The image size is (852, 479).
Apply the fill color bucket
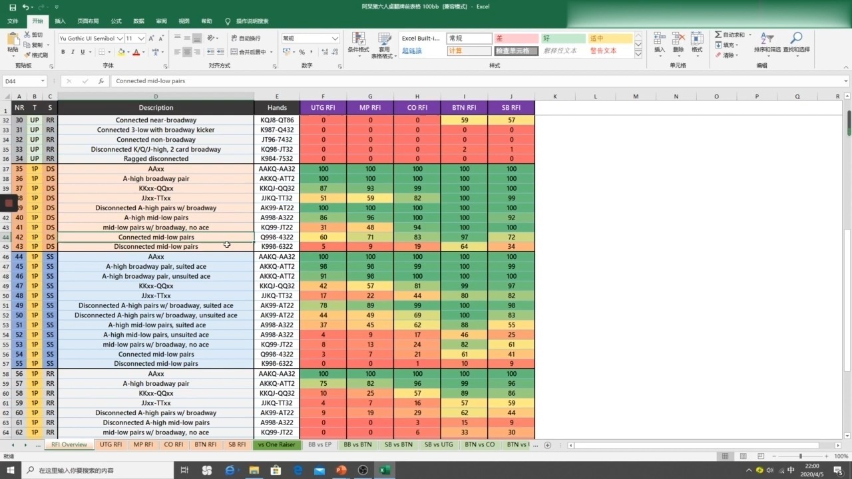click(121, 52)
